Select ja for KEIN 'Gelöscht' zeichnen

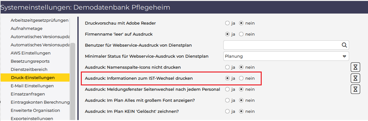(227, 111)
